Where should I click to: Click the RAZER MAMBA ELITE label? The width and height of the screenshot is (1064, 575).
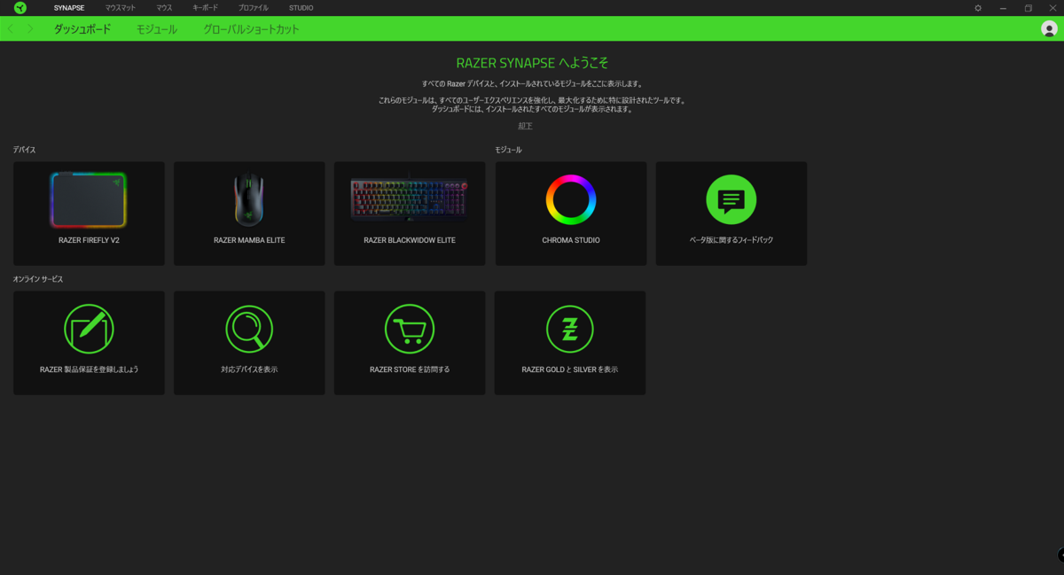pyautogui.click(x=249, y=240)
